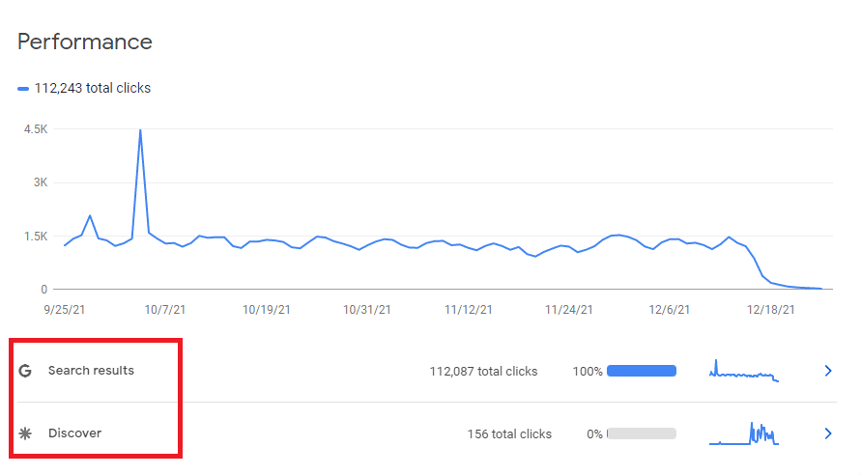
Task: Click the Discover sparkline thumbnail
Action: (x=744, y=433)
